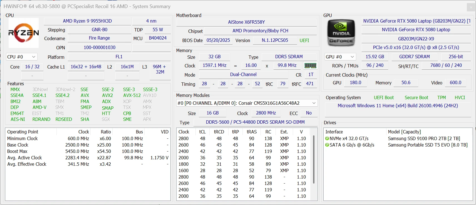Click the AMD Ryzen CPU logo
This screenshot has height=205, width=476.
24,33
